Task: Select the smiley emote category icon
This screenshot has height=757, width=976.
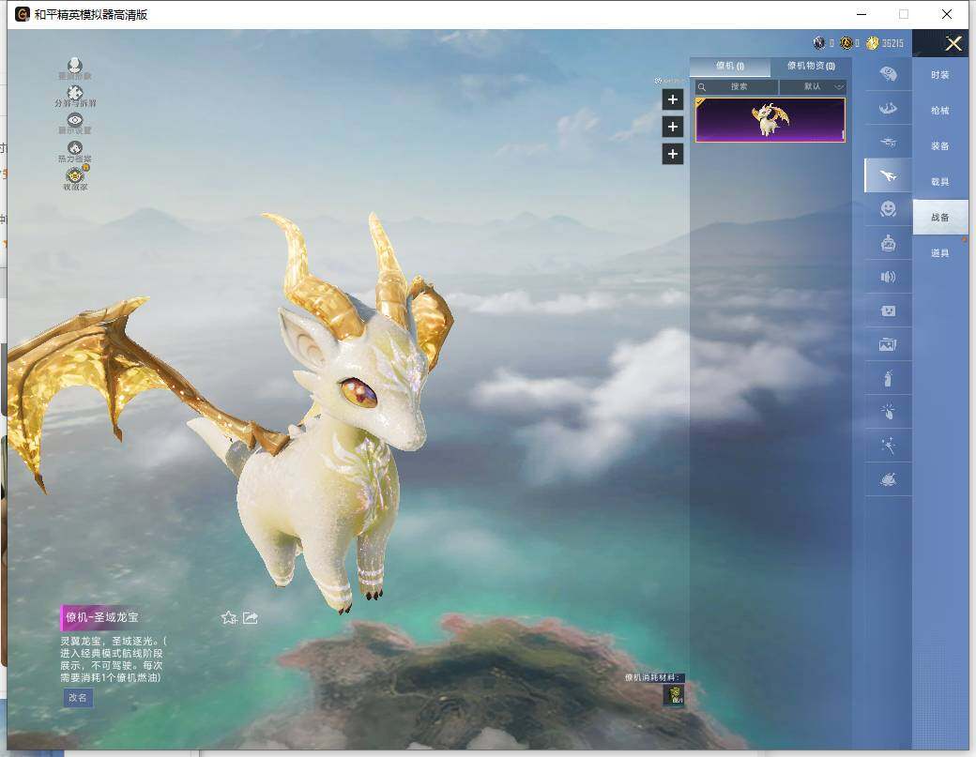Action: pos(888,209)
